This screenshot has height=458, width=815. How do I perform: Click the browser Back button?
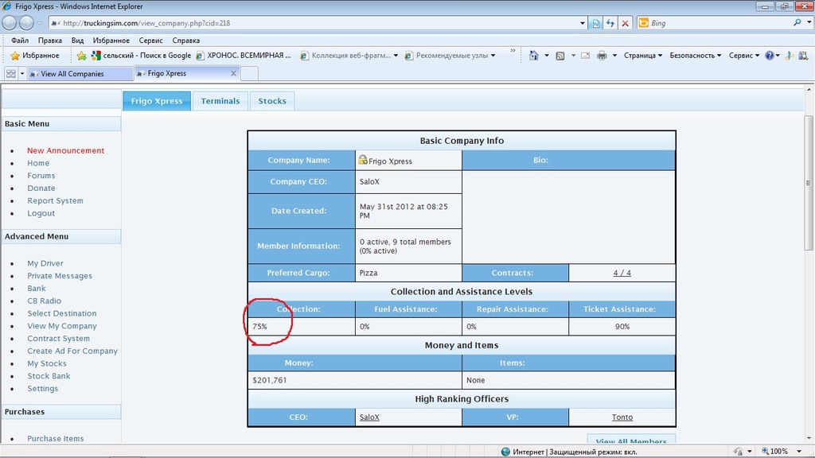pos(10,23)
